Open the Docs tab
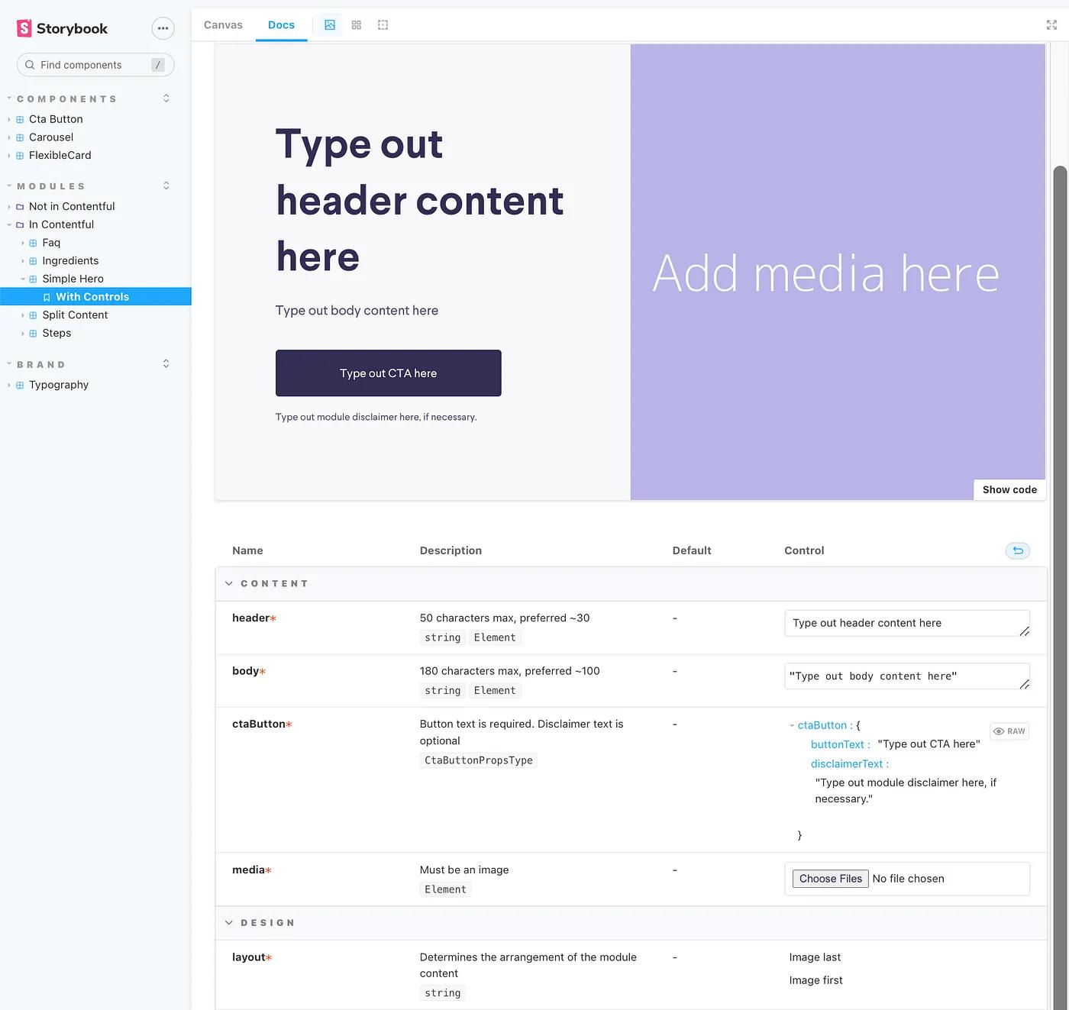 [281, 24]
